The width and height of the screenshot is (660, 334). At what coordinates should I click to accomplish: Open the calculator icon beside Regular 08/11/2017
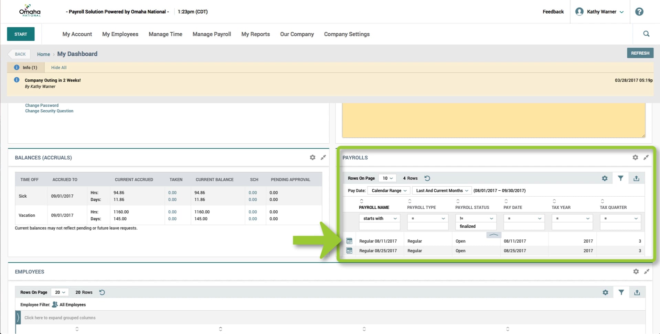pos(349,241)
